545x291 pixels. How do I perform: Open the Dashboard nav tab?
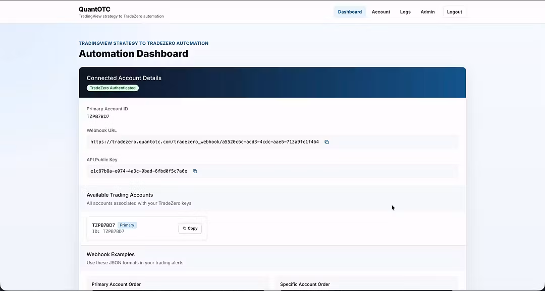pyautogui.click(x=350, y=12)
